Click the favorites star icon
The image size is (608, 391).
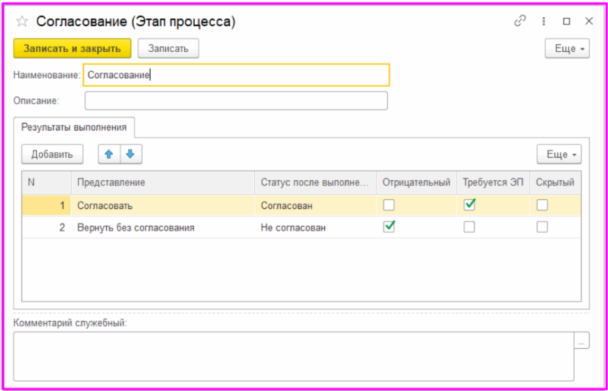[x=22, y=22]
